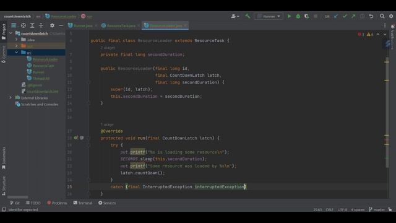Click the grayed-out stop button in toolbar

point(316,17)
